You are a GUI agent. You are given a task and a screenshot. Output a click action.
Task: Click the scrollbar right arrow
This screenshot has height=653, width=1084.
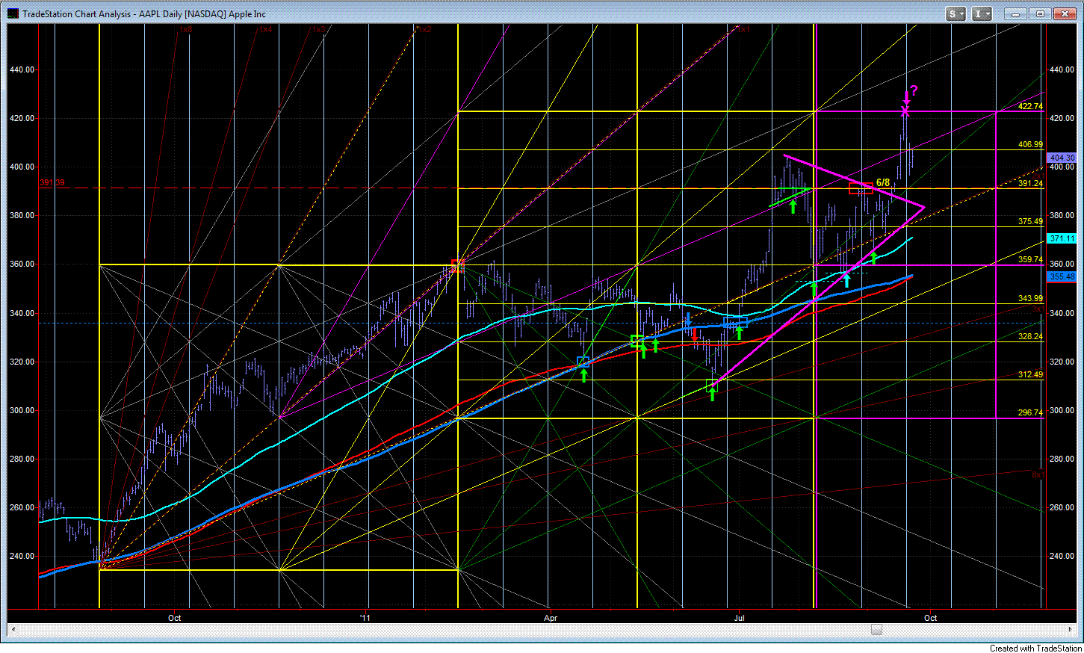pos(1071,630)
